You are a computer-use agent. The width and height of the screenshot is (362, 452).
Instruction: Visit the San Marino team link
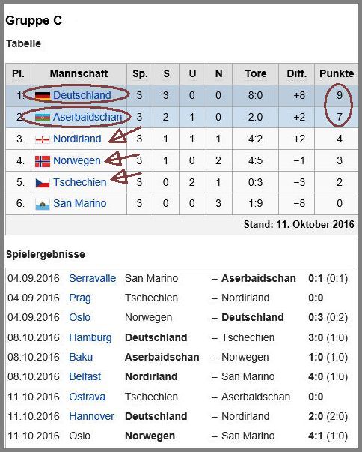point(79,203)
